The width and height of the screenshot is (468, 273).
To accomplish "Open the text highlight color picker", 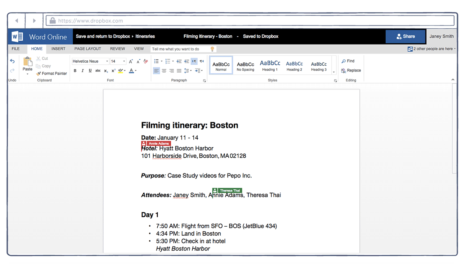I will click(x=125, y=71).
